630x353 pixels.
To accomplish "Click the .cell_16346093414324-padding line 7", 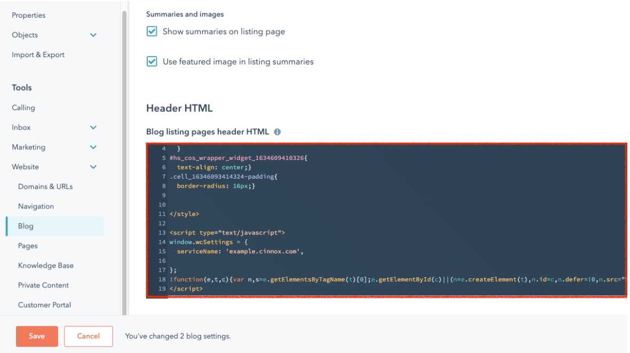I will [x=224, y=176].
